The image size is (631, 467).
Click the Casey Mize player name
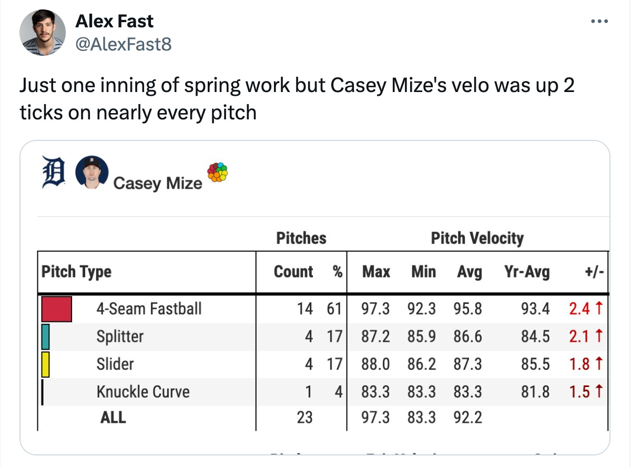pyautogui.click(x=158, y=183)
